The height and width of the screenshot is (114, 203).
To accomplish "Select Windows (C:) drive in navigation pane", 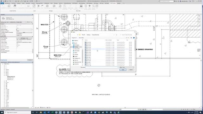I will tap(77, 58).
